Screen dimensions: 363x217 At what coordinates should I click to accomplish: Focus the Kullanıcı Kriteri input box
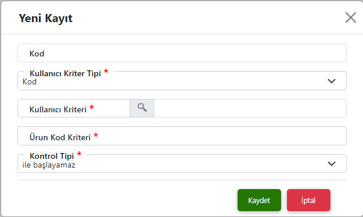[74, 108]
